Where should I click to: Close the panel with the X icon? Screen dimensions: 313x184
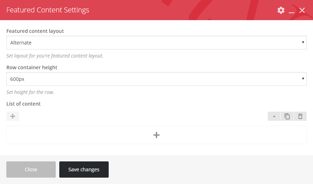point(302,10)
